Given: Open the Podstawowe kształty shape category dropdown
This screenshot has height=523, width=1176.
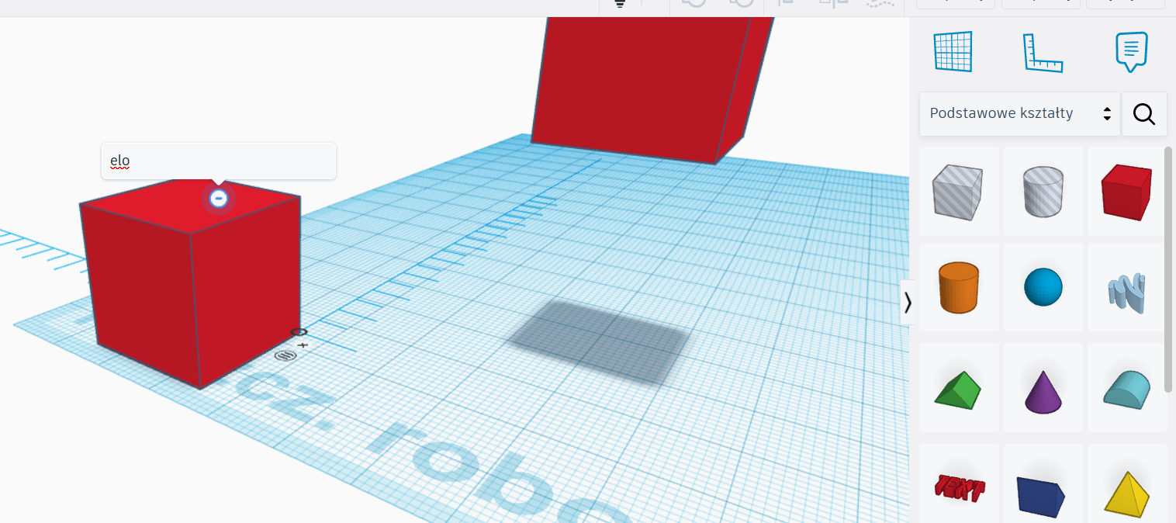Looking at the screenshot, I should (x=1020, y=114).
